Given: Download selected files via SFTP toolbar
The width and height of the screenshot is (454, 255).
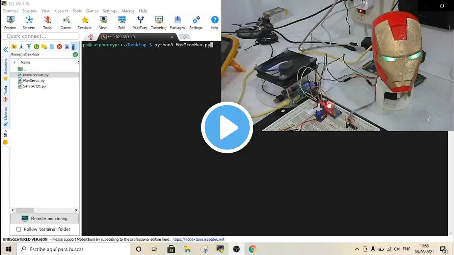Looking at the screenshot, I should 21,47.
